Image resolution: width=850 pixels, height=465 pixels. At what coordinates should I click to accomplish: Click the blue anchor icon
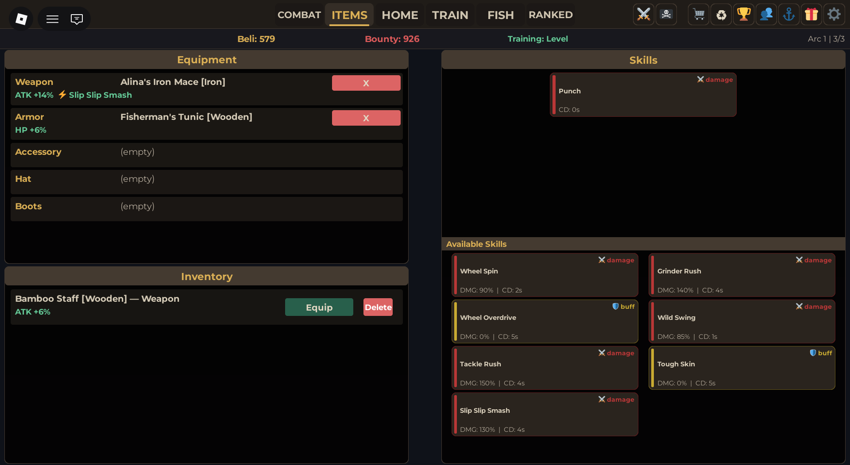(x=789, y=15)
